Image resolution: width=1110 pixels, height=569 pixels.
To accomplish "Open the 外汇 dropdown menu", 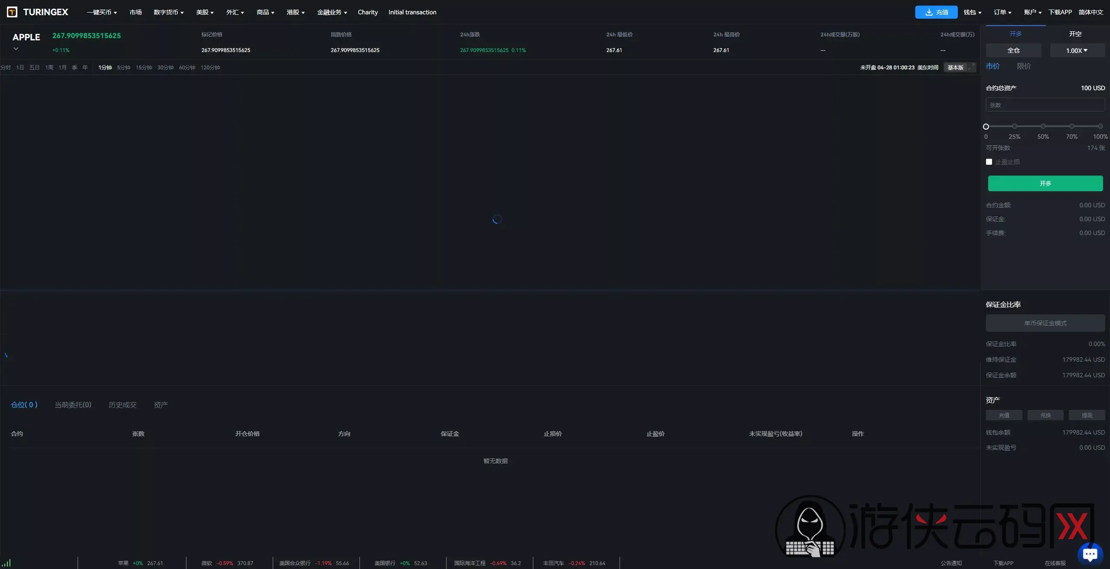I will pyautogui.click(x=235, y=12).
